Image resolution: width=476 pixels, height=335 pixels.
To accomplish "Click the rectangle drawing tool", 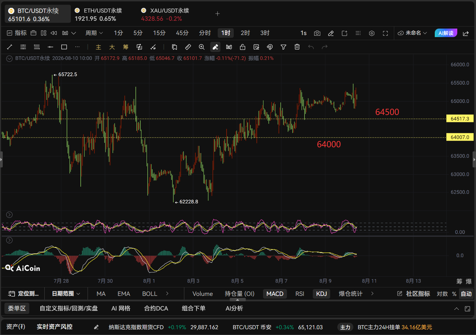I will [x=64, y=47].
